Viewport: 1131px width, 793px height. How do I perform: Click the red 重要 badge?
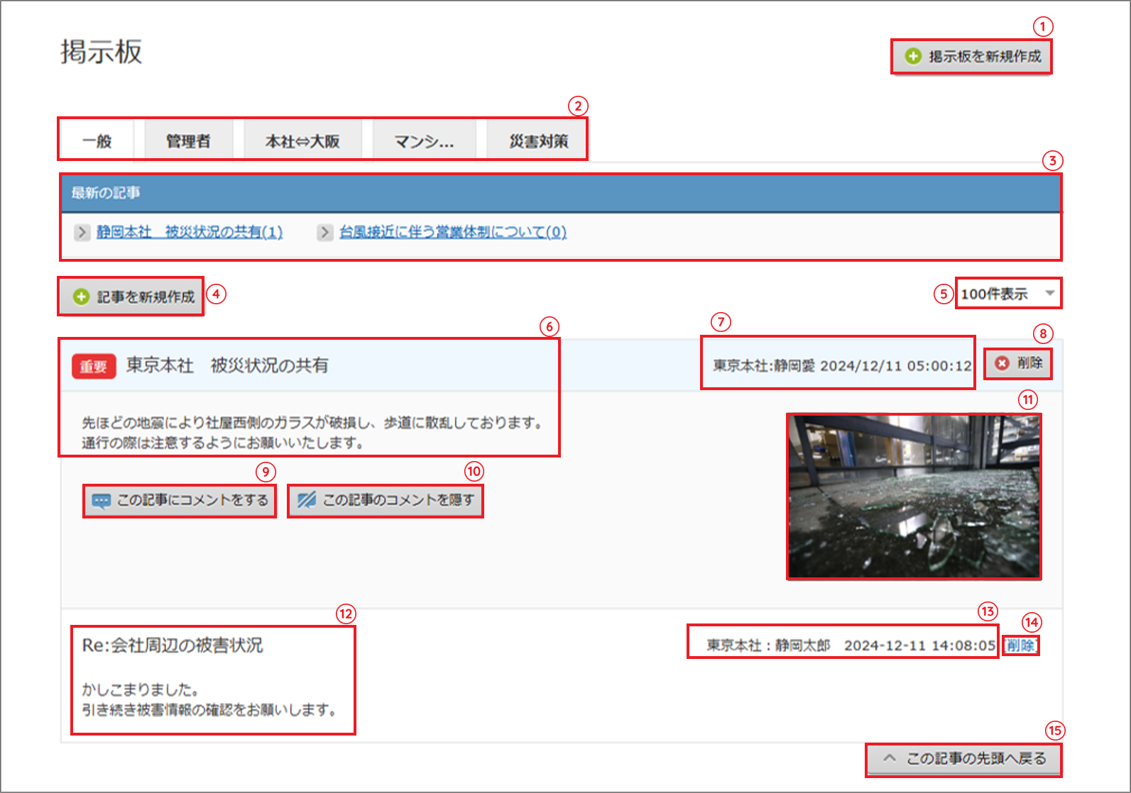point(94,366)
